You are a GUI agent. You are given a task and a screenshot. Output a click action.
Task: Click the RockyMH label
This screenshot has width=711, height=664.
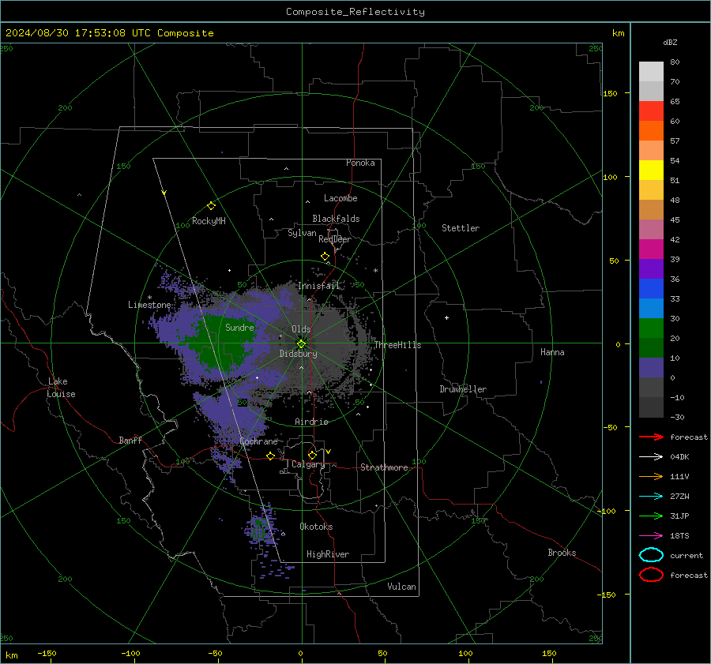[x=209, y=221]
